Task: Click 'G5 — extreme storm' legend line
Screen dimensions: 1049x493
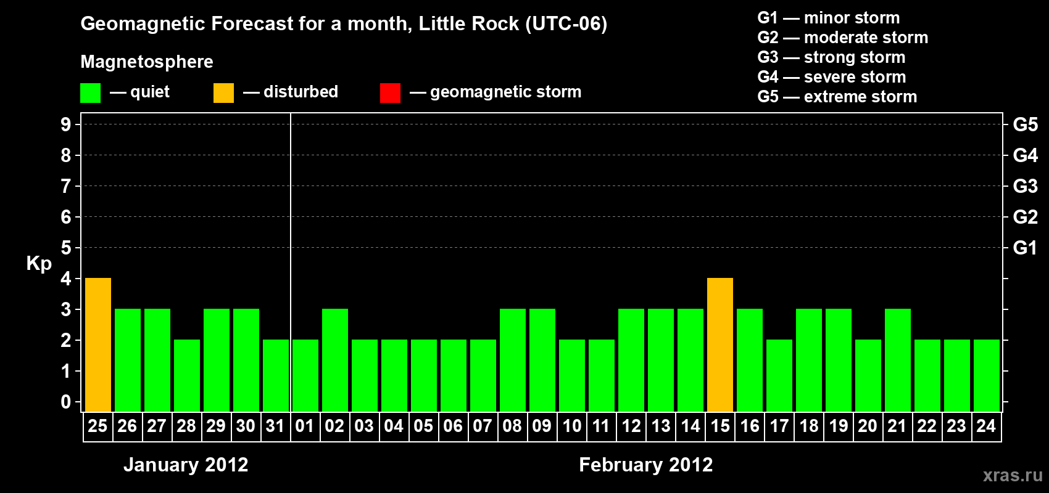Action: (x=837, y=97)
